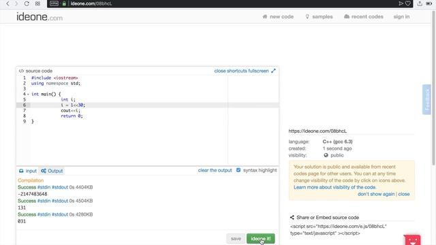This screenshot has width=436, height=245.
Task: Click the #include <iostream> line
Action: pyautogui.click(x=54, y=78)
